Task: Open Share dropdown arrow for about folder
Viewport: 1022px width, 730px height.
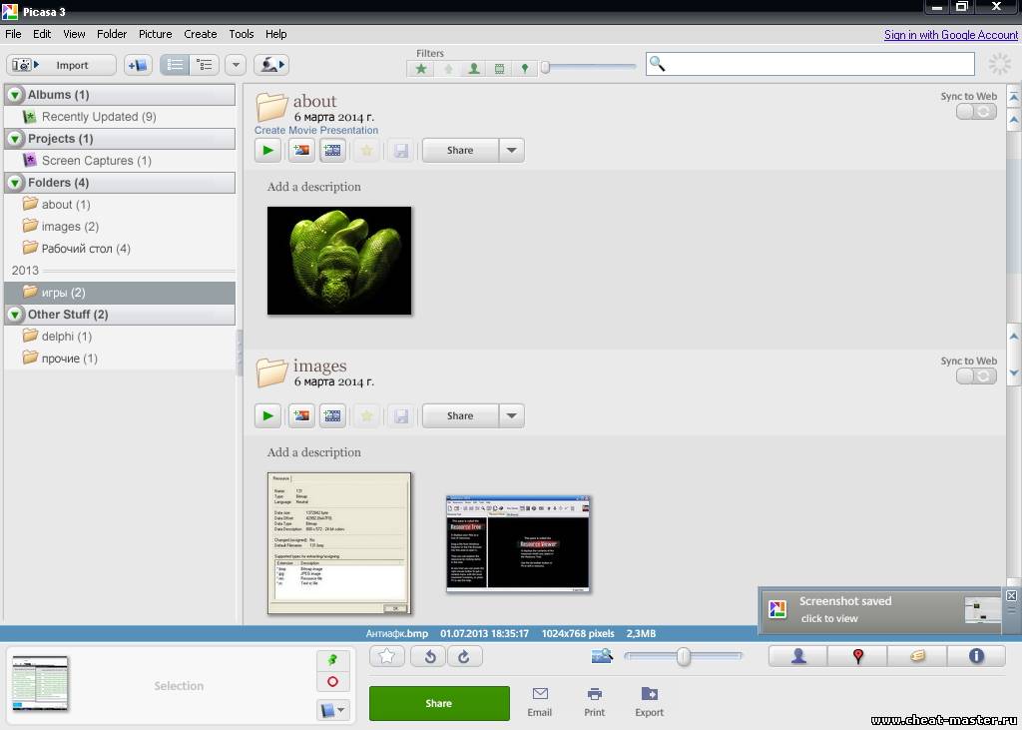Action: click(511, 151)
